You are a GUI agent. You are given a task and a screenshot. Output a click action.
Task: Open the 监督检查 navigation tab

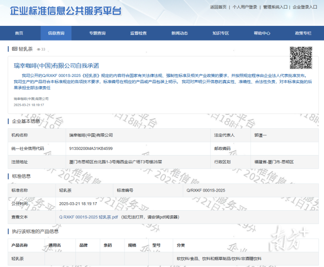[138, 33]
